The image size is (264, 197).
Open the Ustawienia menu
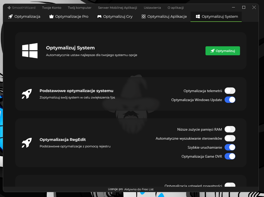(x=152, y=8)
